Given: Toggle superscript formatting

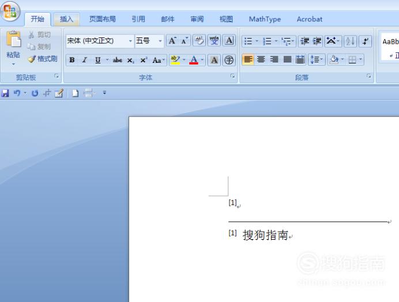Looking at the screenshot, I should point(144,61).
